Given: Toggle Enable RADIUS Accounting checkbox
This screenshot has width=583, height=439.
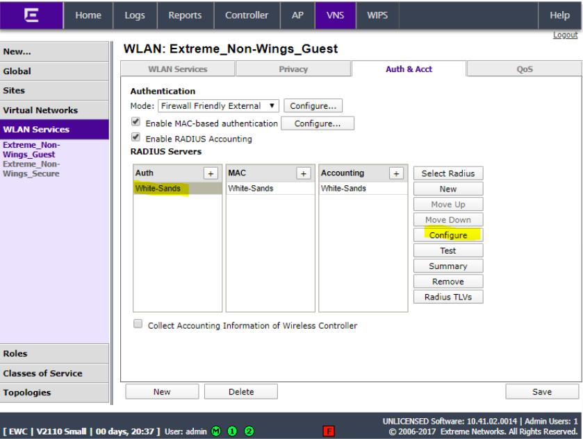Looking at the screenshot, I should click(136, 137).
